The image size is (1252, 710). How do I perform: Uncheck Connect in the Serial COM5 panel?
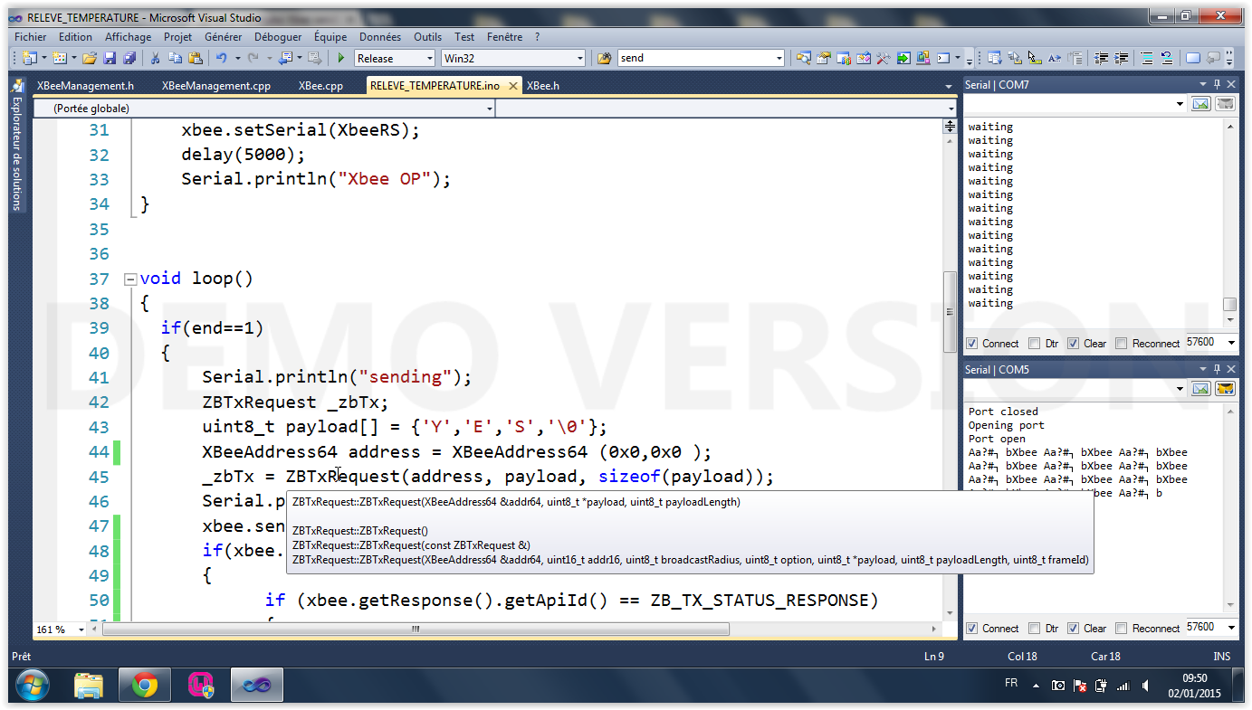(972, 629)
